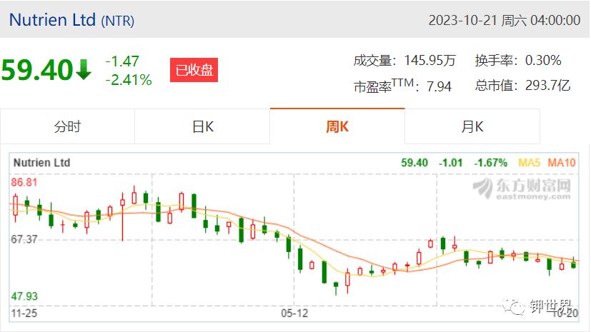This screenshot has width=591, height=332.
Task: Click the 成交量 volume value
Action: coord(430,60)
